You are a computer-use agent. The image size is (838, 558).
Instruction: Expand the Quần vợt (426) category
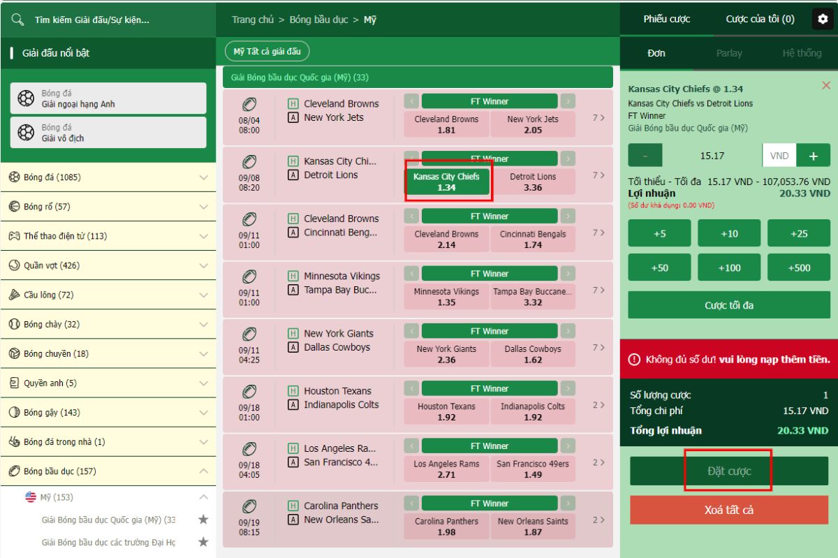click(203, 265)
